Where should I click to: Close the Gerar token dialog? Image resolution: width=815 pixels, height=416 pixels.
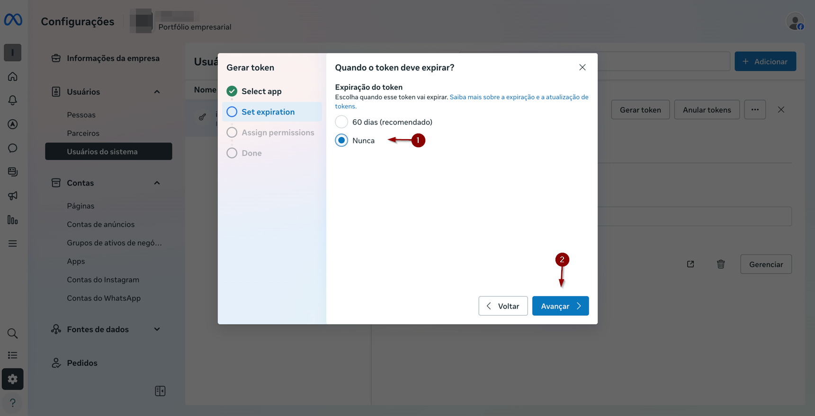click(x=582, y=68)
